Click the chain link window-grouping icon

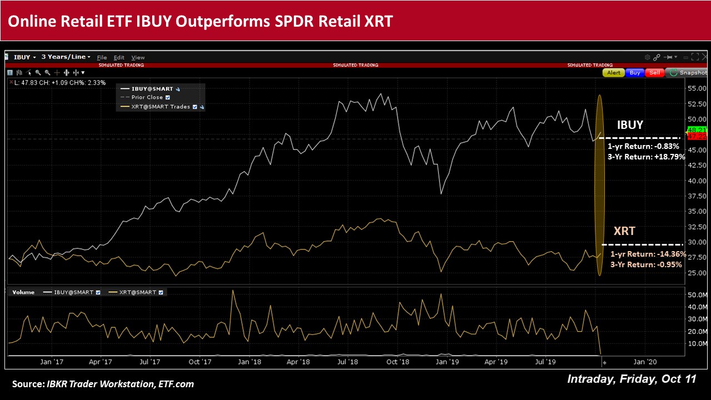click(657, 57)
